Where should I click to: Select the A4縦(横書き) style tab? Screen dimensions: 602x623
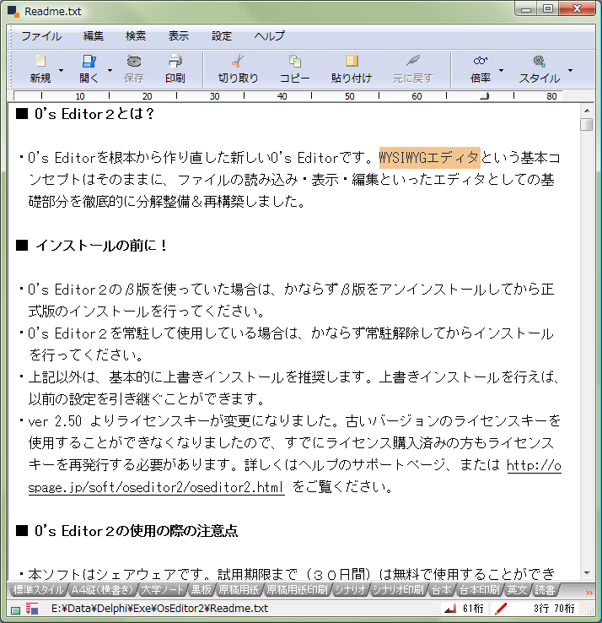[x=102, y=590]
